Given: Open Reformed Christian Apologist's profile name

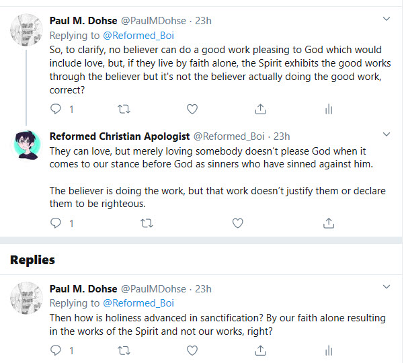Looking at the screenshot, I should point(120,136).
